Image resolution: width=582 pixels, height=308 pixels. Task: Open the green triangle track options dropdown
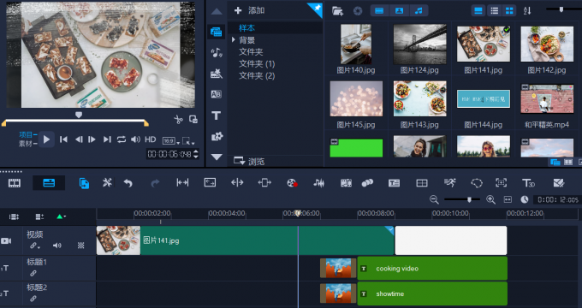pyautogui.click(x=61, y=216)
